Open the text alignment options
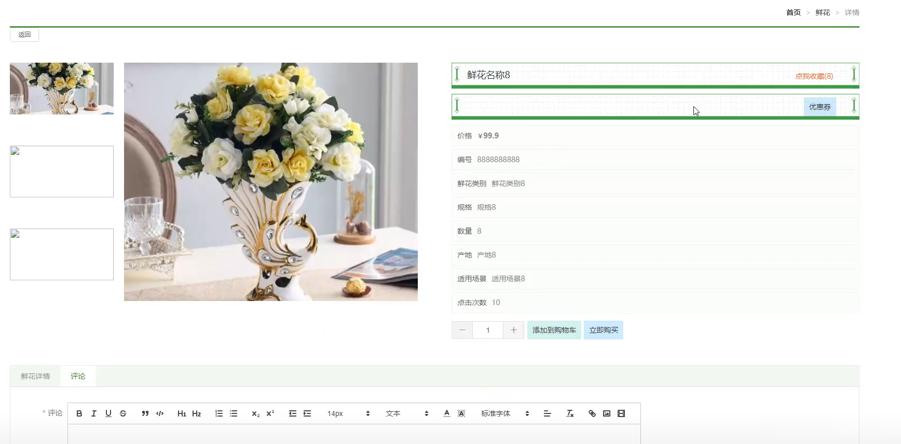Screen dimensions: 901x444 coord(547,413)
